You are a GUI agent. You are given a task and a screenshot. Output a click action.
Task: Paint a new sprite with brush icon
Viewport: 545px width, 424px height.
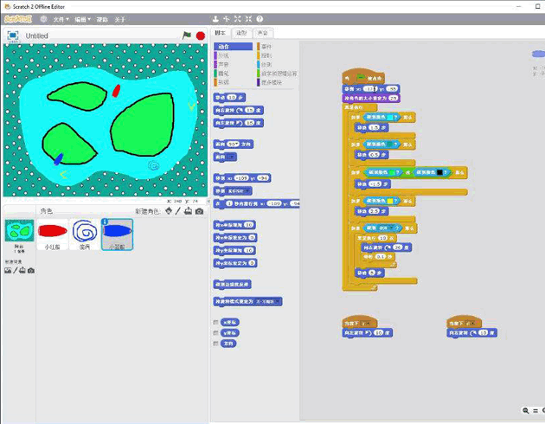pyautogui.click(x=178, y=210)
